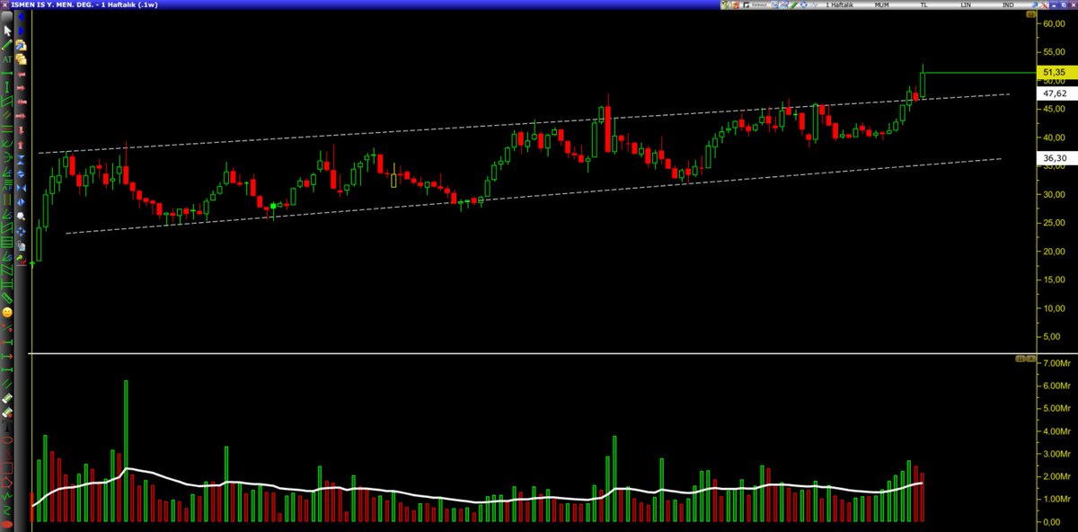
Task: Click the blue right-pointing arrow icon
Action: tap(21, 31)
